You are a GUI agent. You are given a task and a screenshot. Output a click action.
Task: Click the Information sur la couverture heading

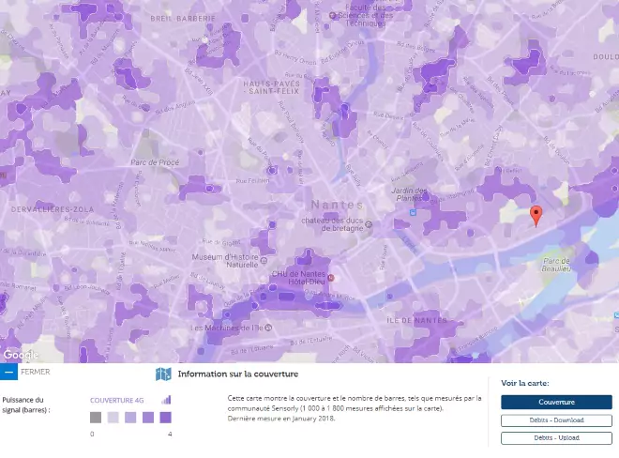click(x=237, y=374)
